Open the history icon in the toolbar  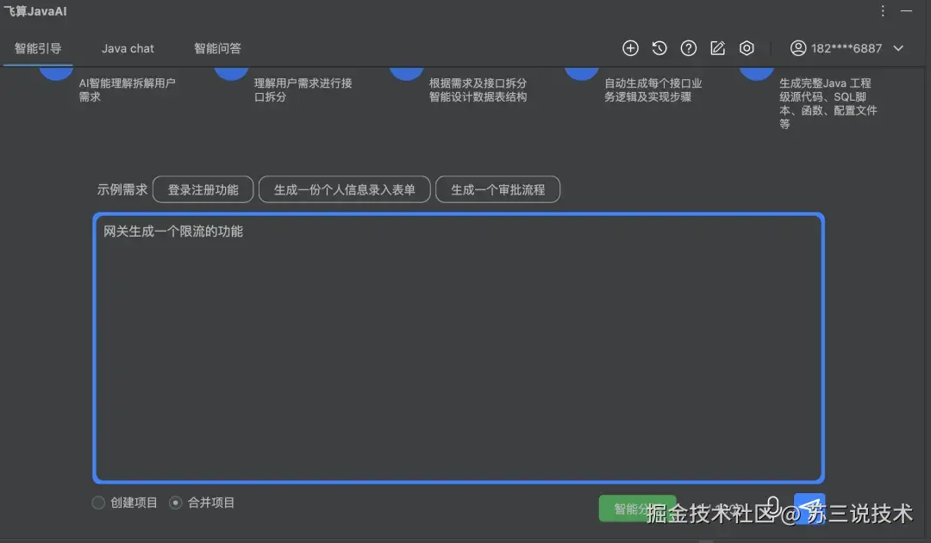tap(659, 48)
